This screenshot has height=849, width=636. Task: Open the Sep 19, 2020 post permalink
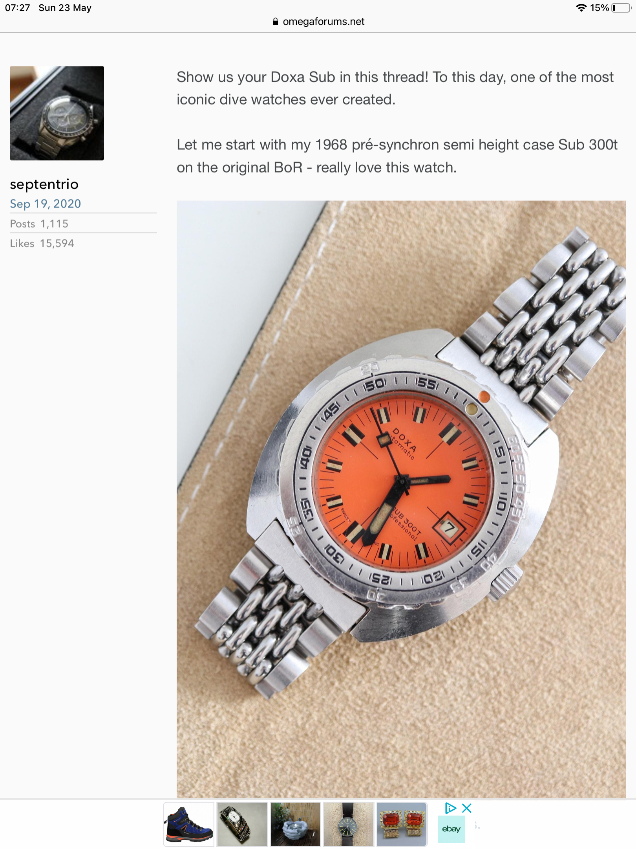[45, 204]
